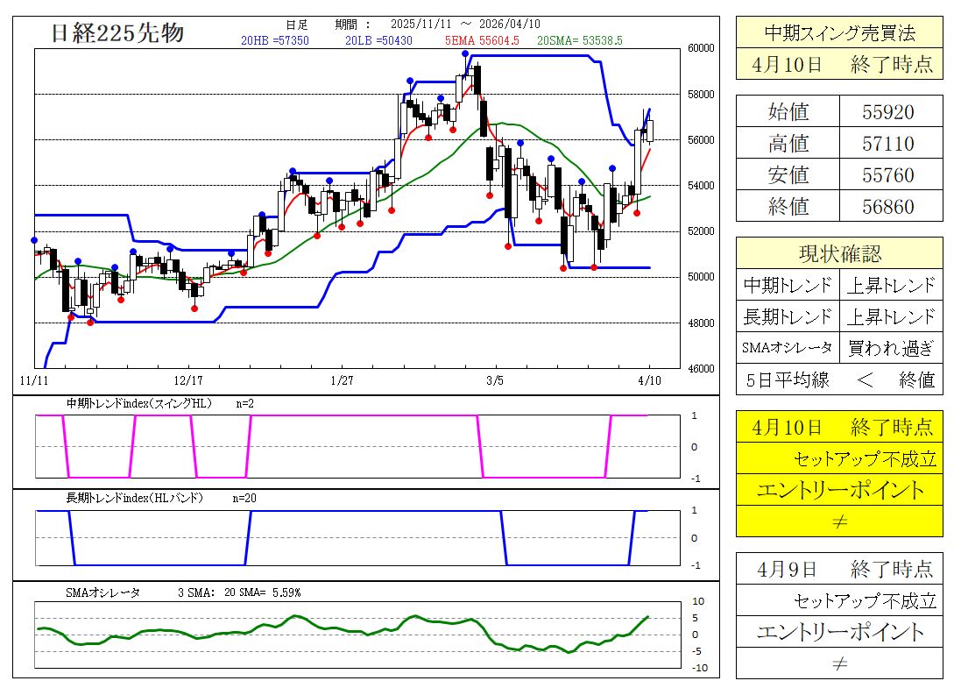The image size is (961, 695).
Task: Click the 3/5 date on the x-axis
Action: [x=494, y=381]
